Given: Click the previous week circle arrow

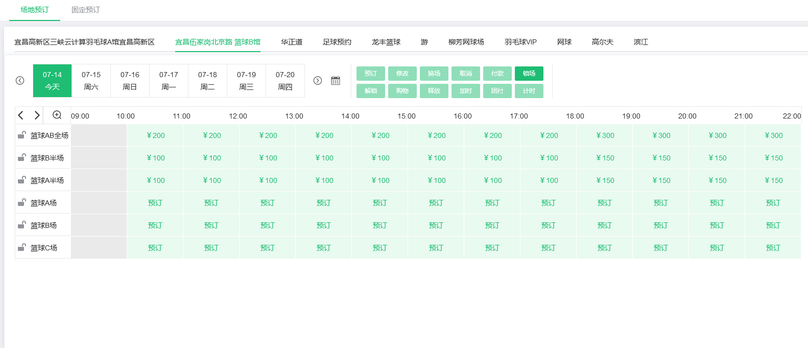Looking at the screenshot, I should point(20,81).
